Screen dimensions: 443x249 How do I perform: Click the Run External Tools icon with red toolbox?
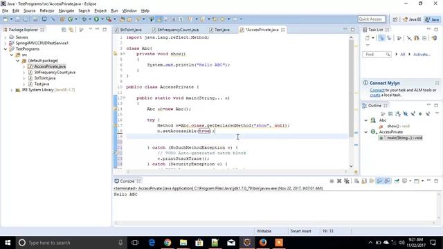click(x=109, y=19)
